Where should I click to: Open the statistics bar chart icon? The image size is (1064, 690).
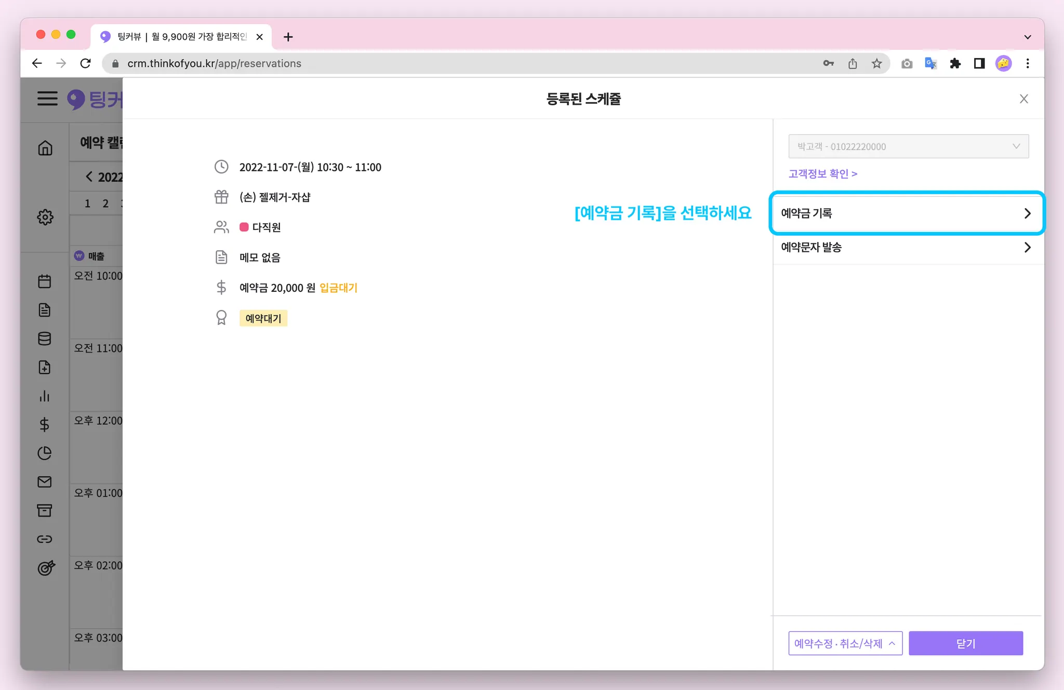45,396
